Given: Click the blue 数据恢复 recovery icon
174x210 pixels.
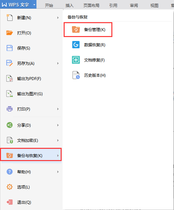Looking at the screenshot, I should (x=76, y=45).
